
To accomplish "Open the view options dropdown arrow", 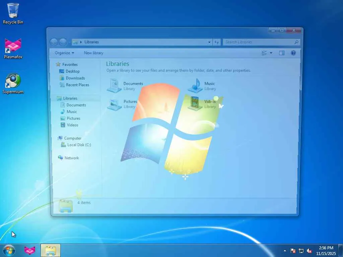I will pos(271,53).
